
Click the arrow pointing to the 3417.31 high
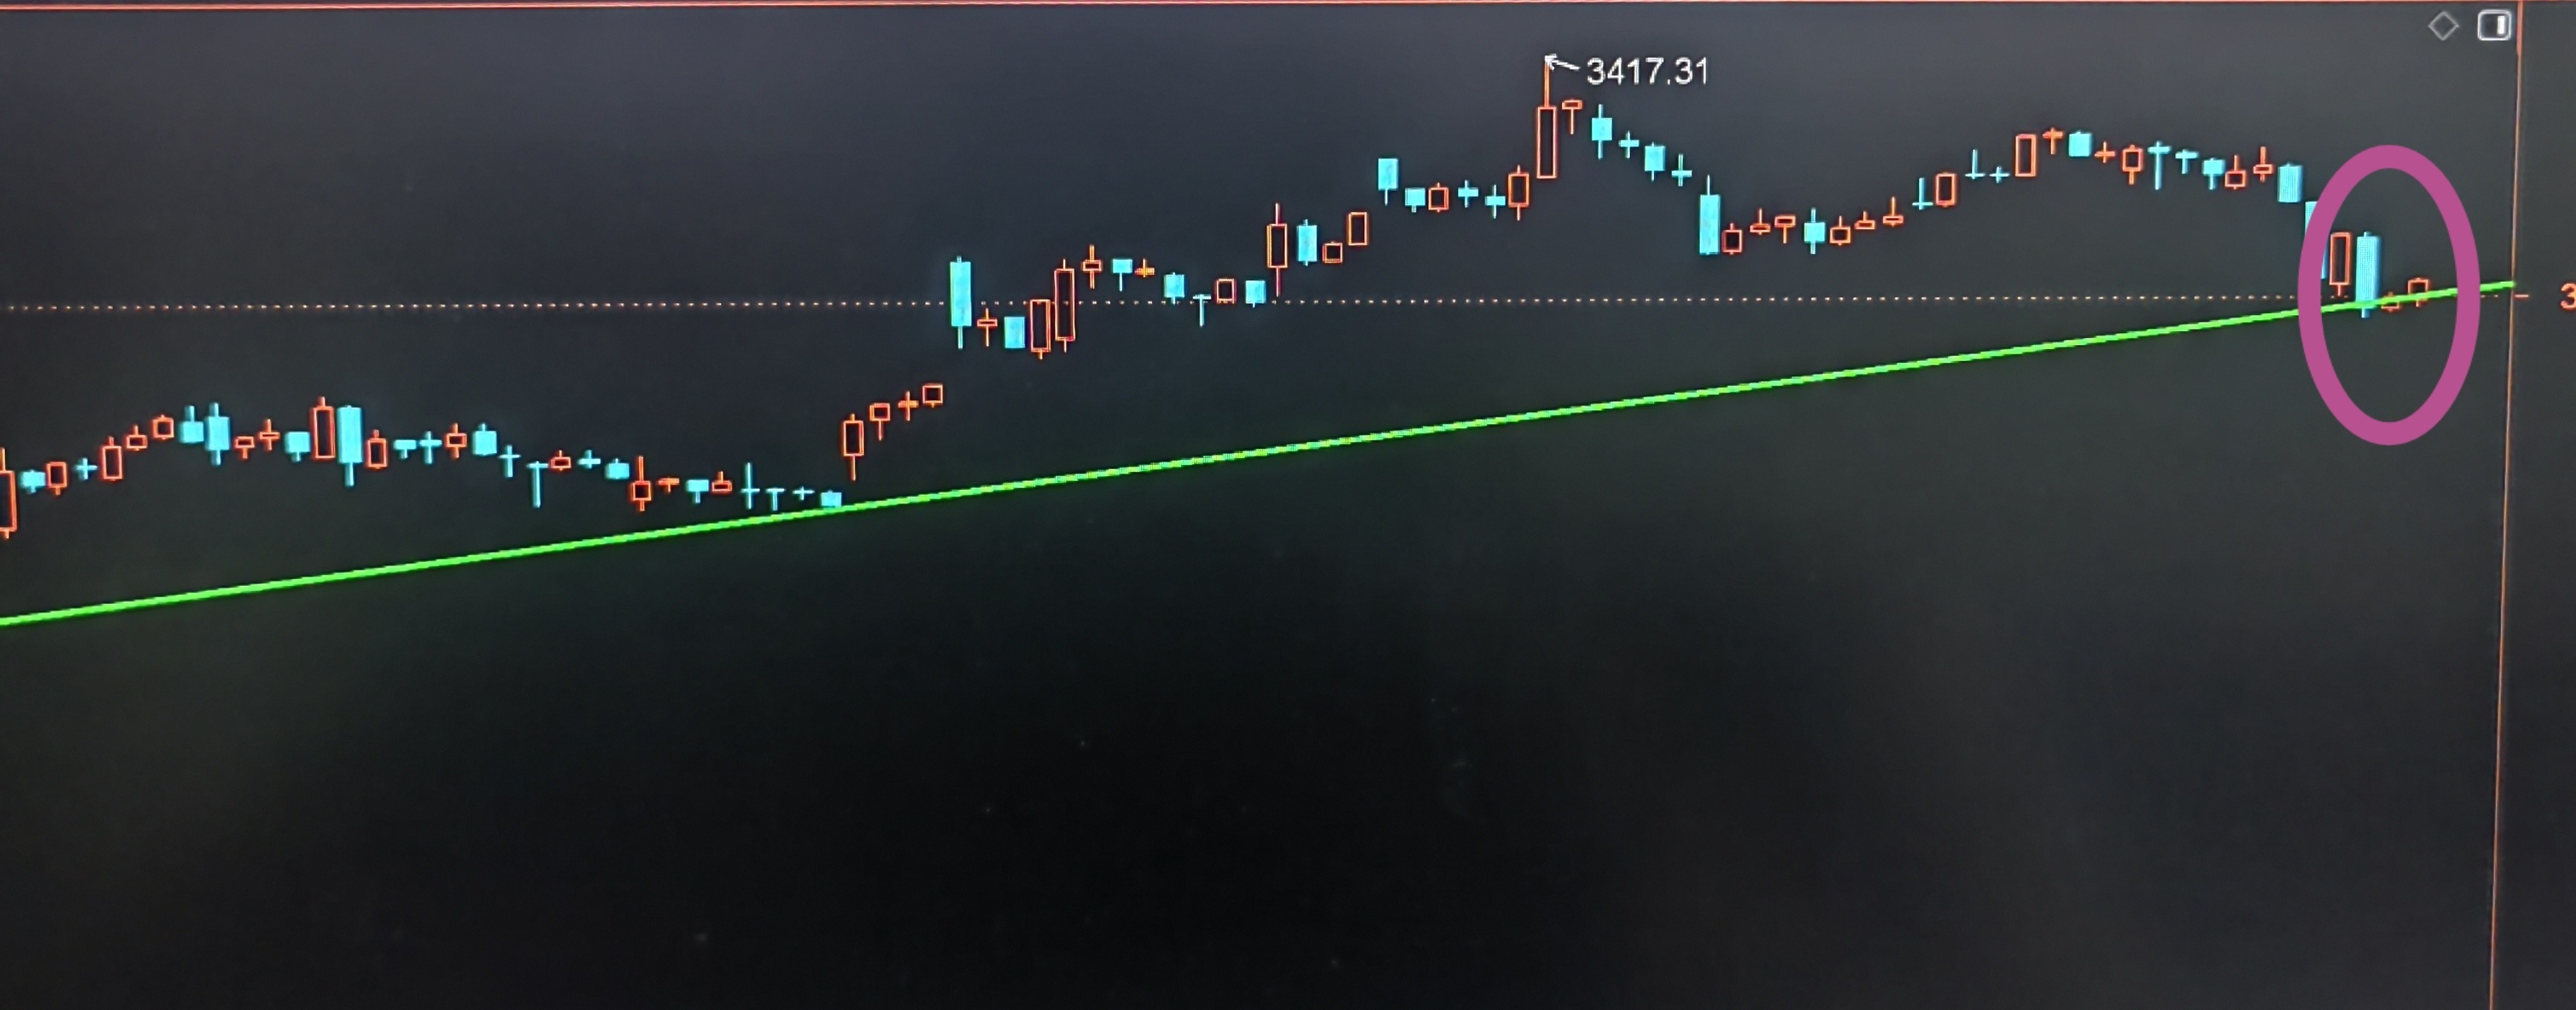click(1561, 65)
